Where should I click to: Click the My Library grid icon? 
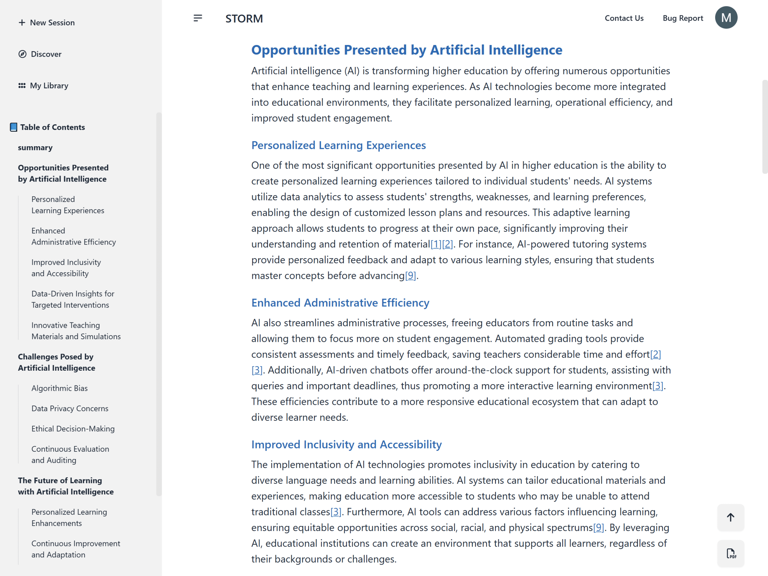point(22,86)
